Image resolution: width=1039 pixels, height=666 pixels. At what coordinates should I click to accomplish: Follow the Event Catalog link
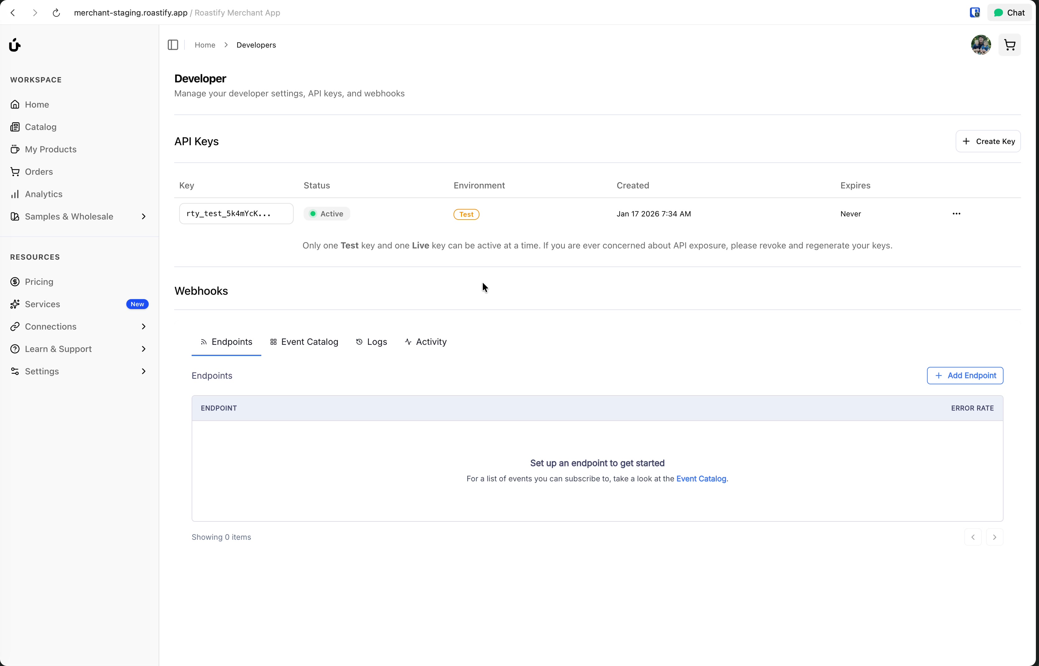click(701, 479)
